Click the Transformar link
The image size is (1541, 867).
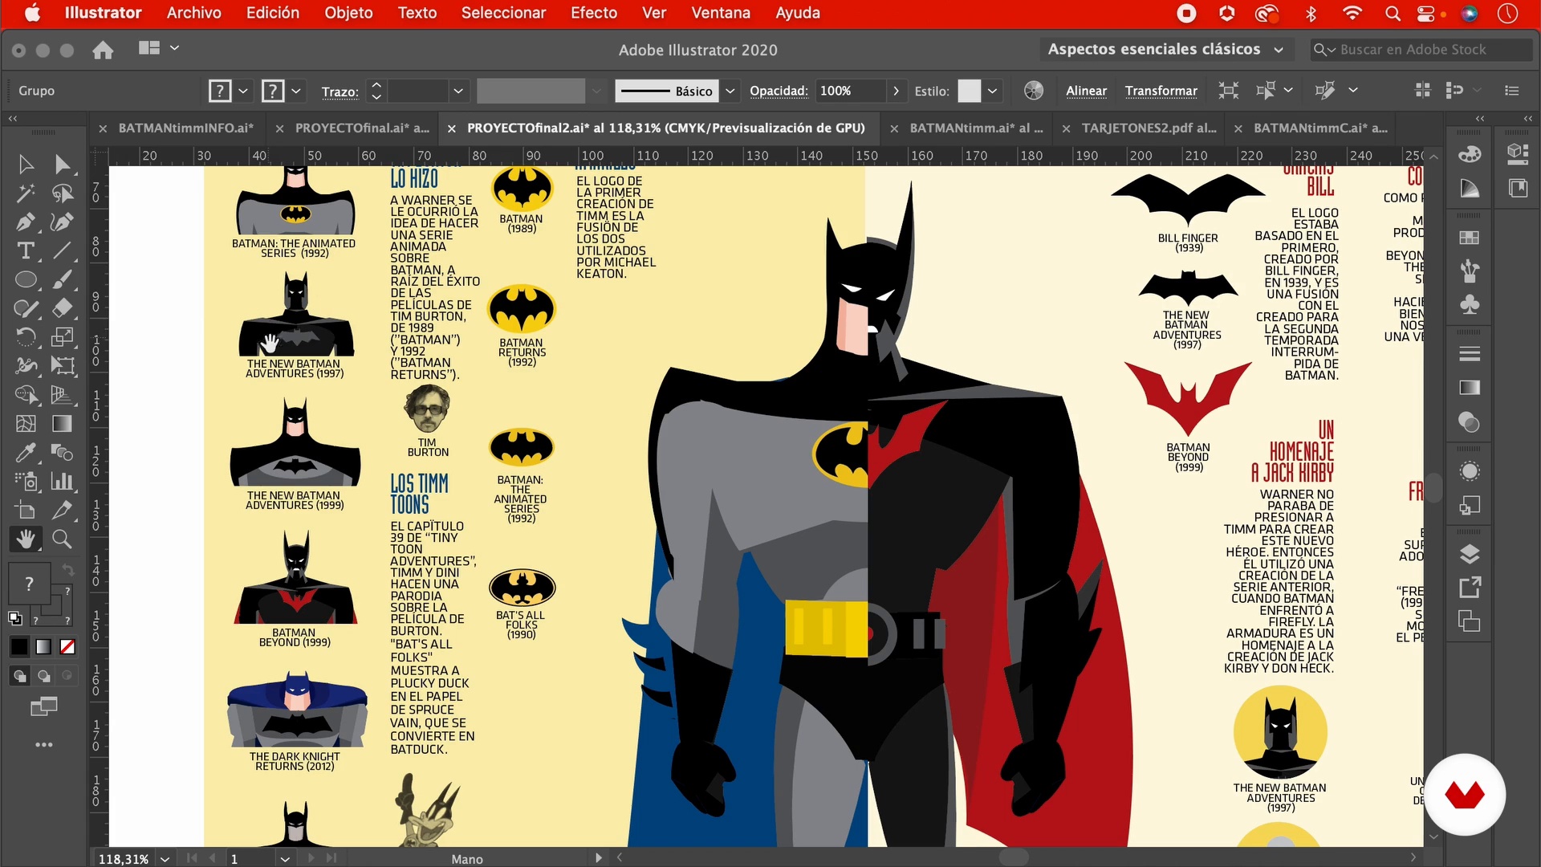coord(1161,91)
